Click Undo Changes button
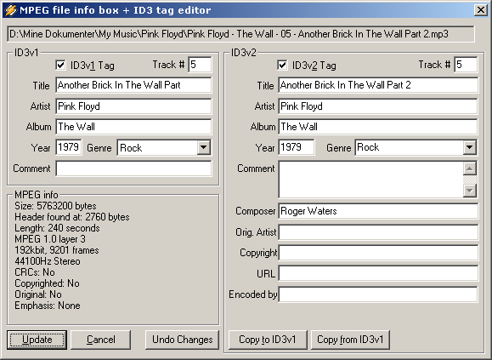This screenshot has height=360, width=492. [182, 340]
